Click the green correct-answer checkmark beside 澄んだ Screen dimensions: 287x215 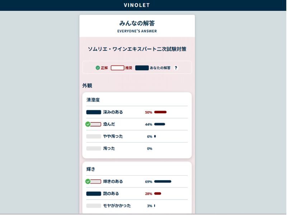click(88, 124)
